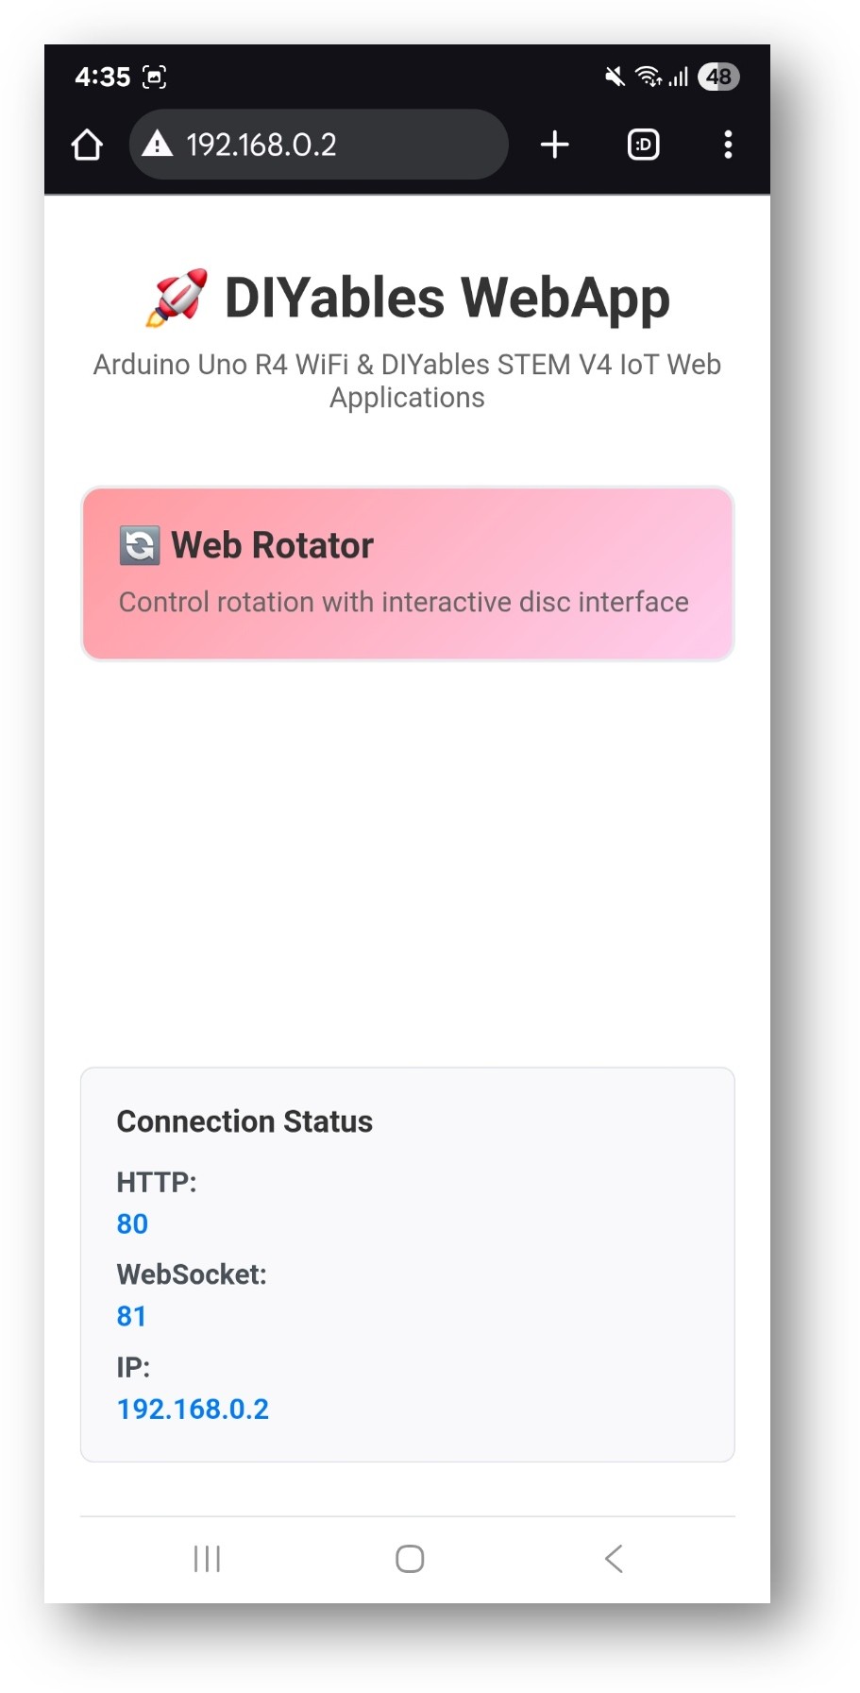The image size is (860, 1693).
Task: Tap the Android home navigation button
Action: pos(408,1559)
